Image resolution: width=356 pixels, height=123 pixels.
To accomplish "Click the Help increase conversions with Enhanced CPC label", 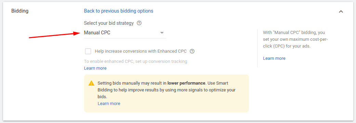I will point(141,51).
